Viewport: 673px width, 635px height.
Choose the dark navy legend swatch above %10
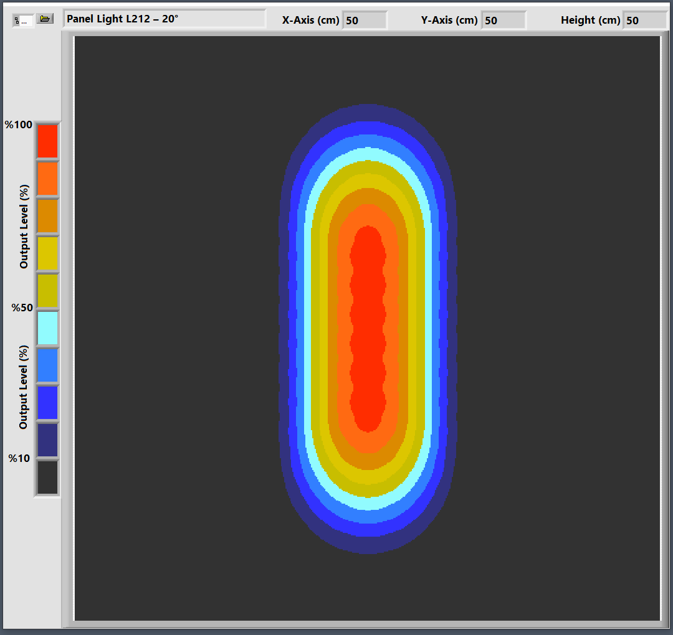pyautogui.click(x=47, y=440)
